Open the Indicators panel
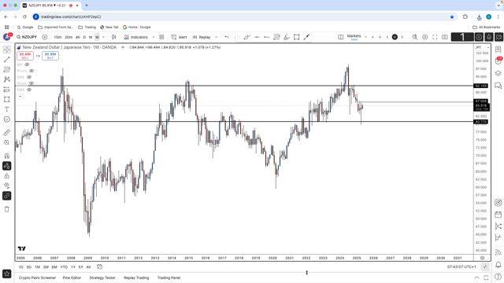 point(136,37)
